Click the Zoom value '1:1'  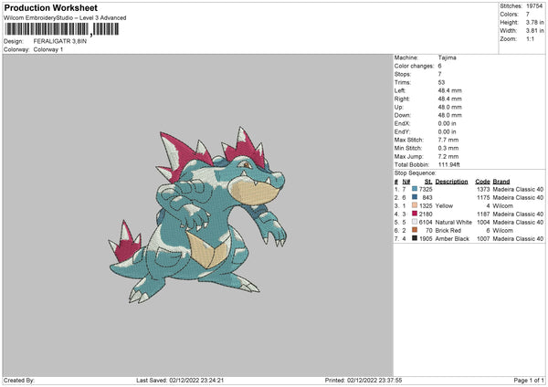coord(530,38)
